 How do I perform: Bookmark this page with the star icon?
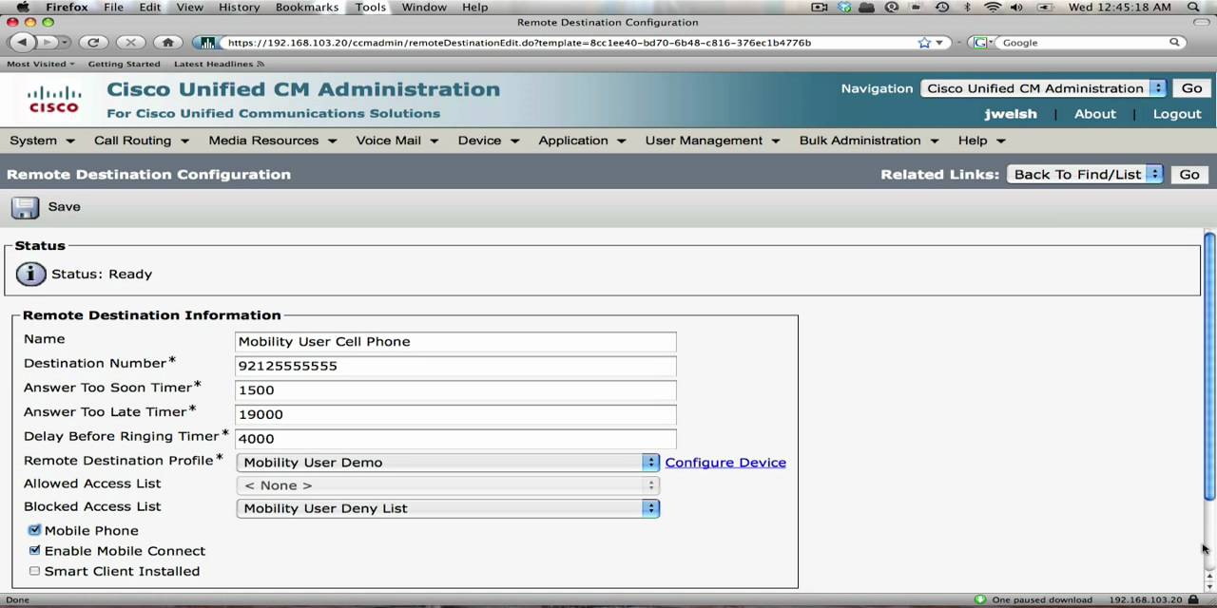pyautogui.click(x=924, y=43)
